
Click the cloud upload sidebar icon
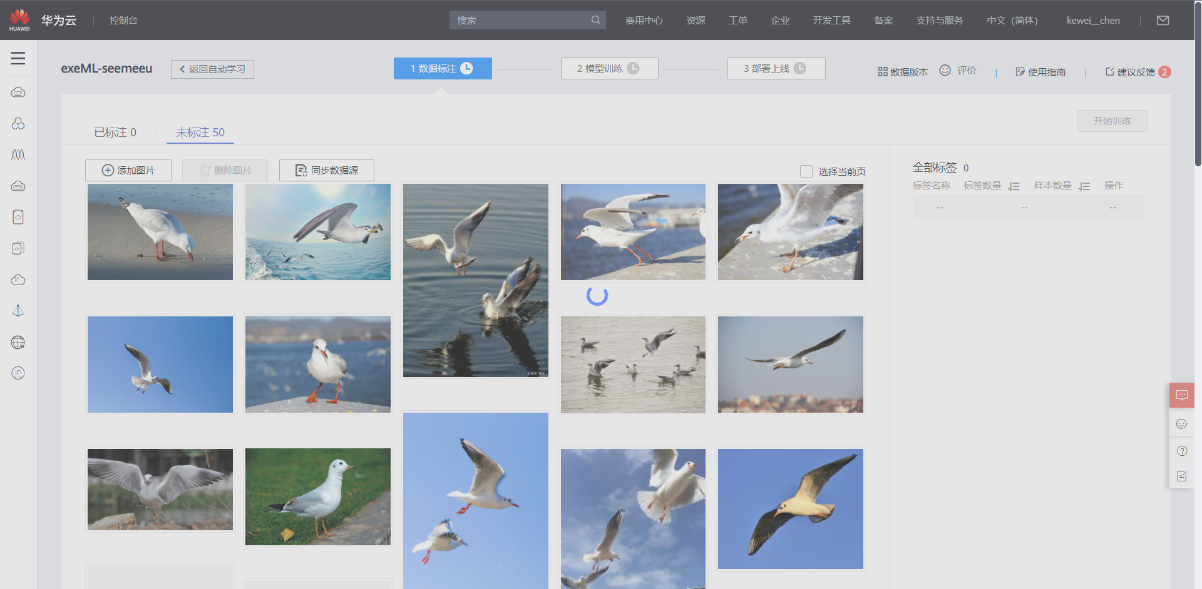pyautogui.click(x=18, y=279)
